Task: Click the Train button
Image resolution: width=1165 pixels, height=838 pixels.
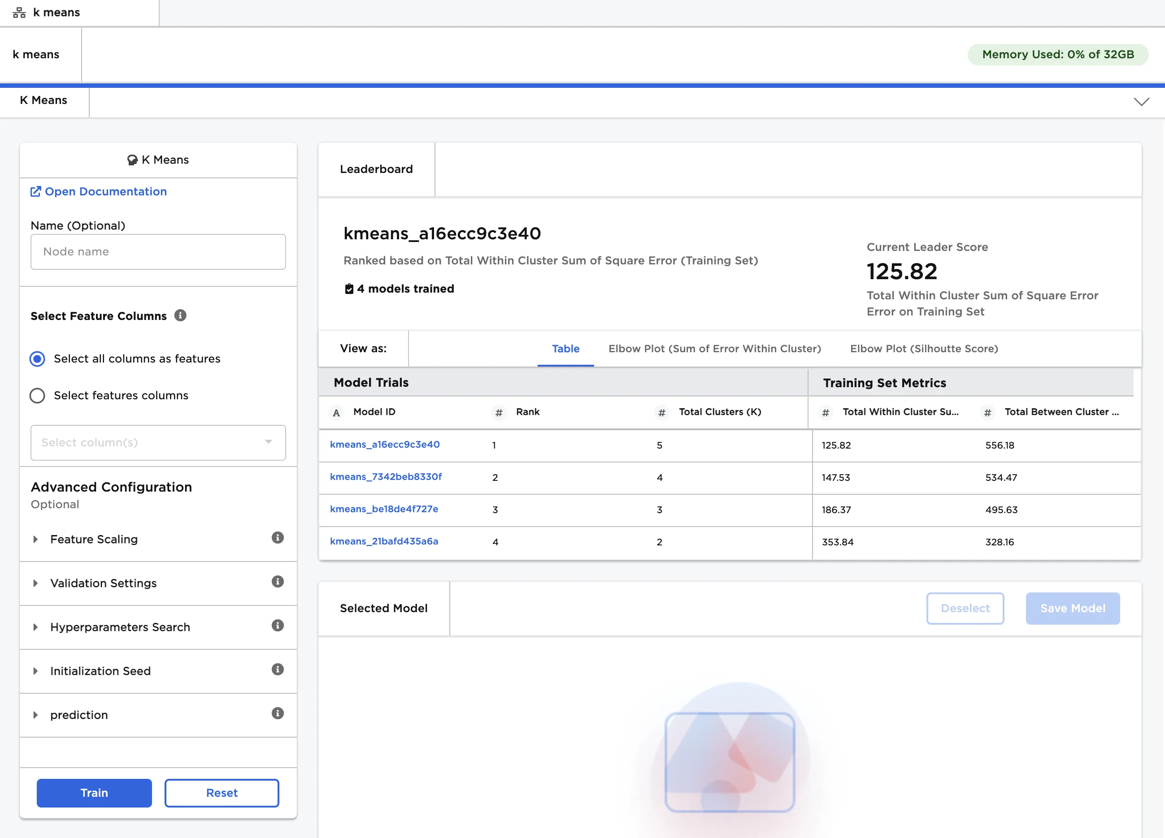Action: 94,792
